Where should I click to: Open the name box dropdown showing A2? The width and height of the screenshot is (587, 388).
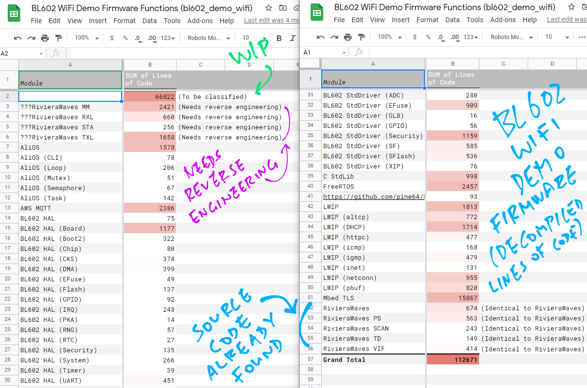point(41,54)
